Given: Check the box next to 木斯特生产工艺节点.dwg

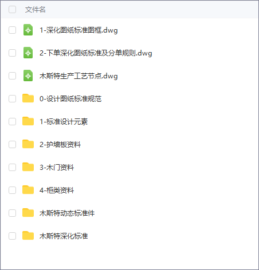Looking at the screenshot, I should [x=13, y=76].
